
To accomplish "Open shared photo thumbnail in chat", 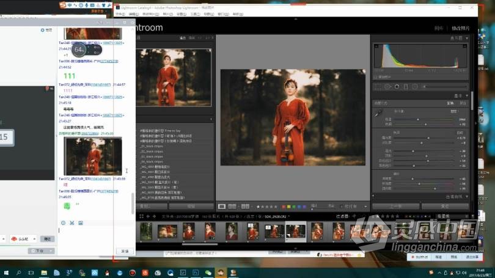I will tap(93, 156).
